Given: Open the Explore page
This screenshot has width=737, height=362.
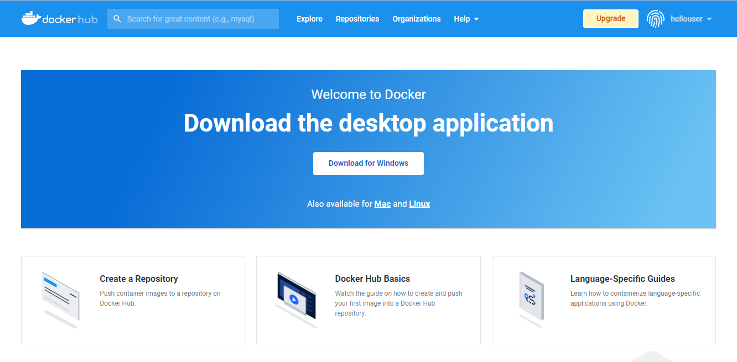Looking at the screenshot, I should 309,19.
